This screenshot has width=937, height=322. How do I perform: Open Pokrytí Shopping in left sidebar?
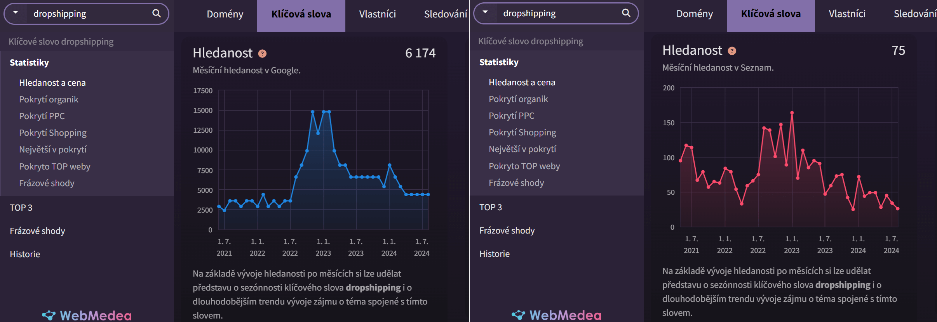coord(53,133)
